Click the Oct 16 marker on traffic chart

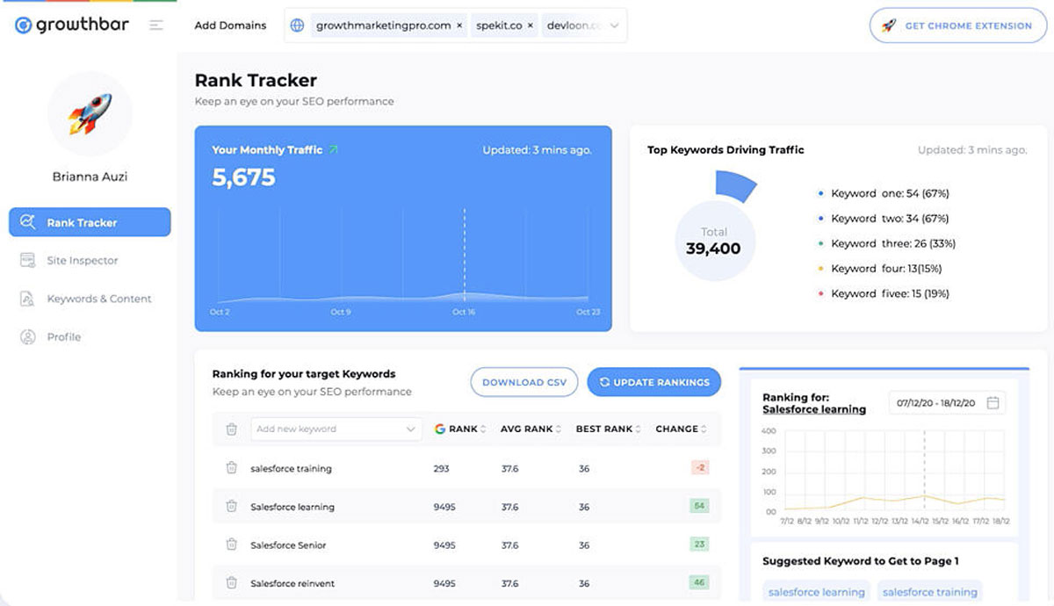click(x=464, y=312)
